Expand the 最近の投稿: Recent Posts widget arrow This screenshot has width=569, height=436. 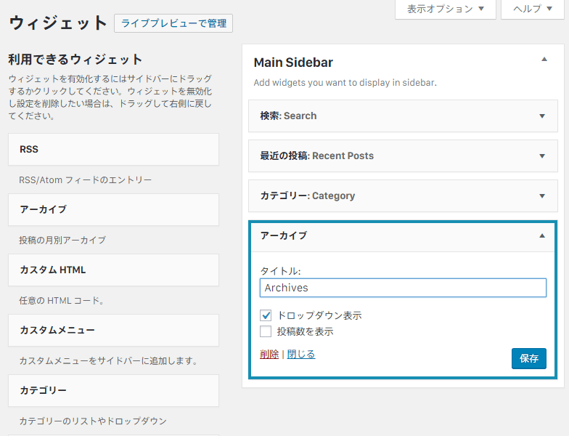coord(542,156)
